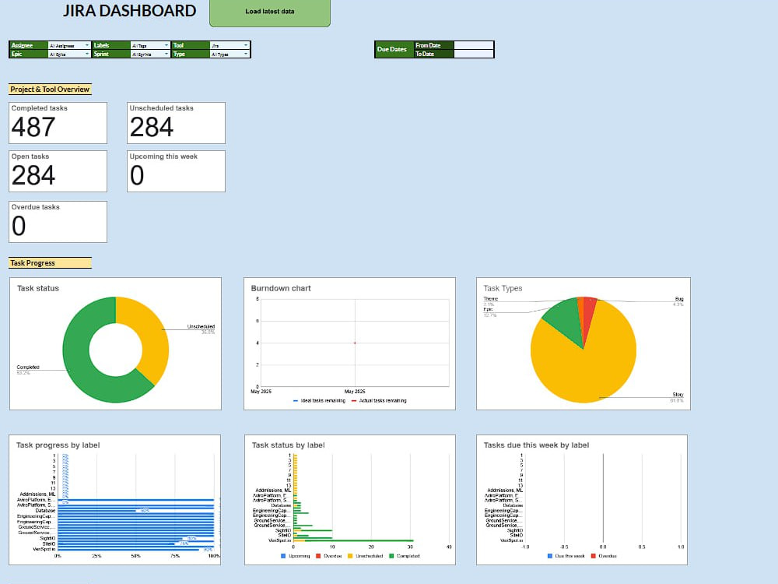Select the Project & Tool Overview heading
778x584 pixels.
click(50, 90)
